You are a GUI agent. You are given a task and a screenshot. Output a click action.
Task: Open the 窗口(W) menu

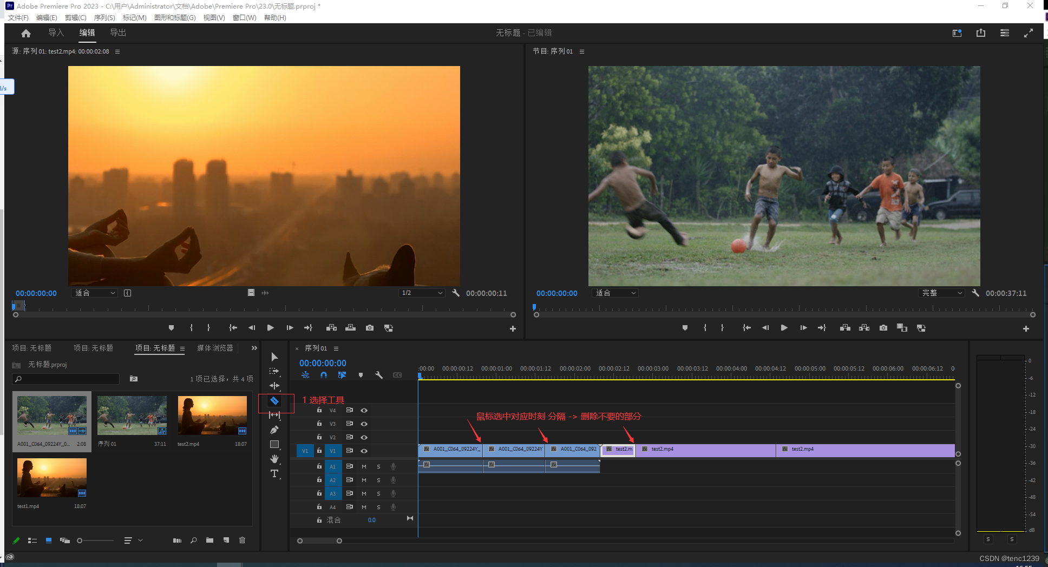[x=245, y=18]
